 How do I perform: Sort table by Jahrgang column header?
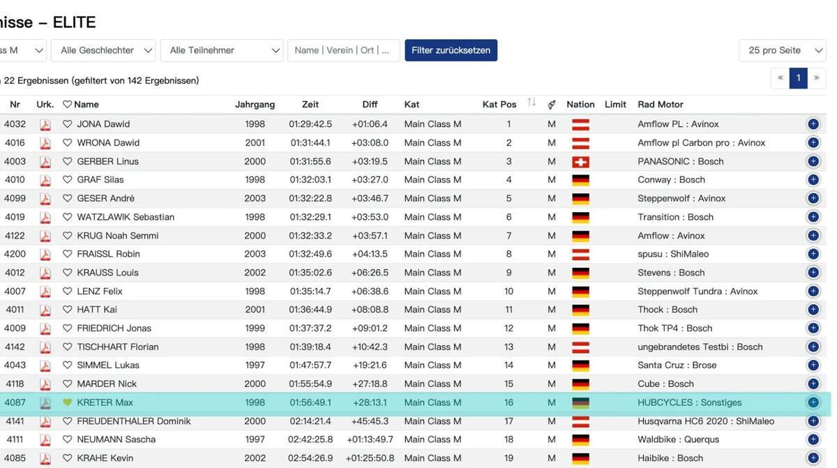[x=255, y=105]
